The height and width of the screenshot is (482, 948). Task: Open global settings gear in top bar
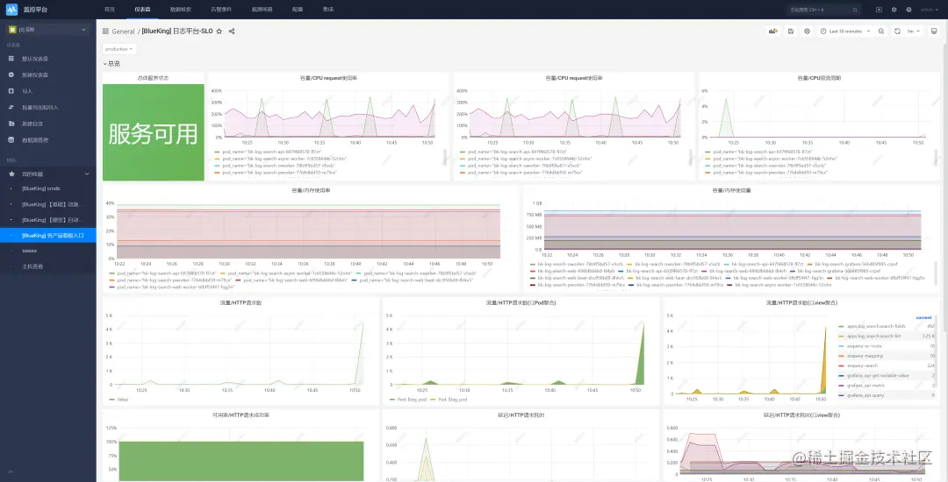[894, 10]
